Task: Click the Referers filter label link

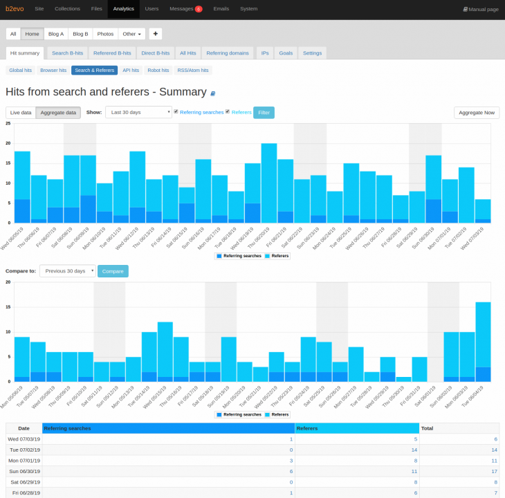Action: [x=241, y=112]
